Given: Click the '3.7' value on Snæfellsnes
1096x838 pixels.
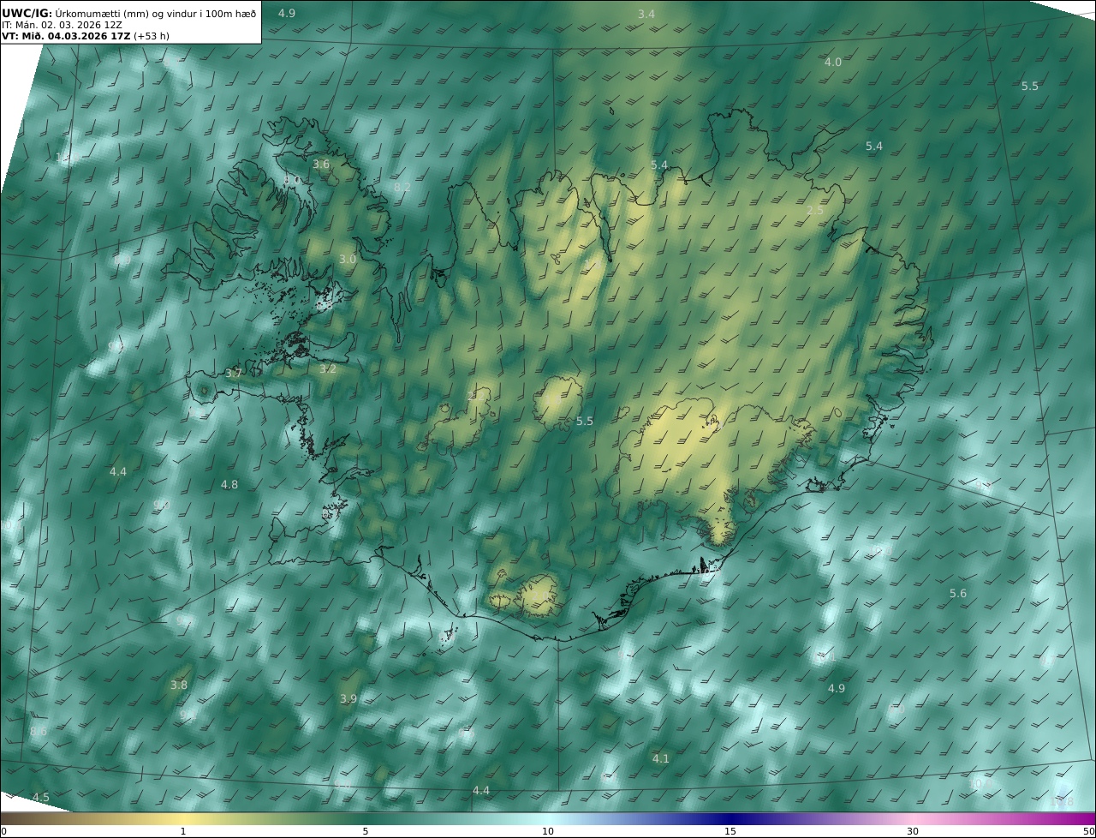Looking at the screenshot, I should (x=234, y=374).
